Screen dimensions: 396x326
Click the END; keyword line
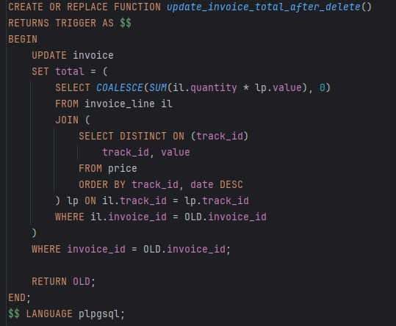coord(19,297)
